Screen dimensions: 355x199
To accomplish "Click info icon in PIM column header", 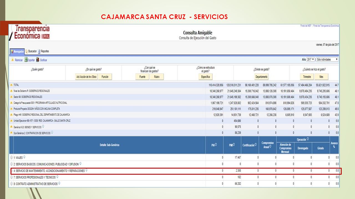I will 234,145.
